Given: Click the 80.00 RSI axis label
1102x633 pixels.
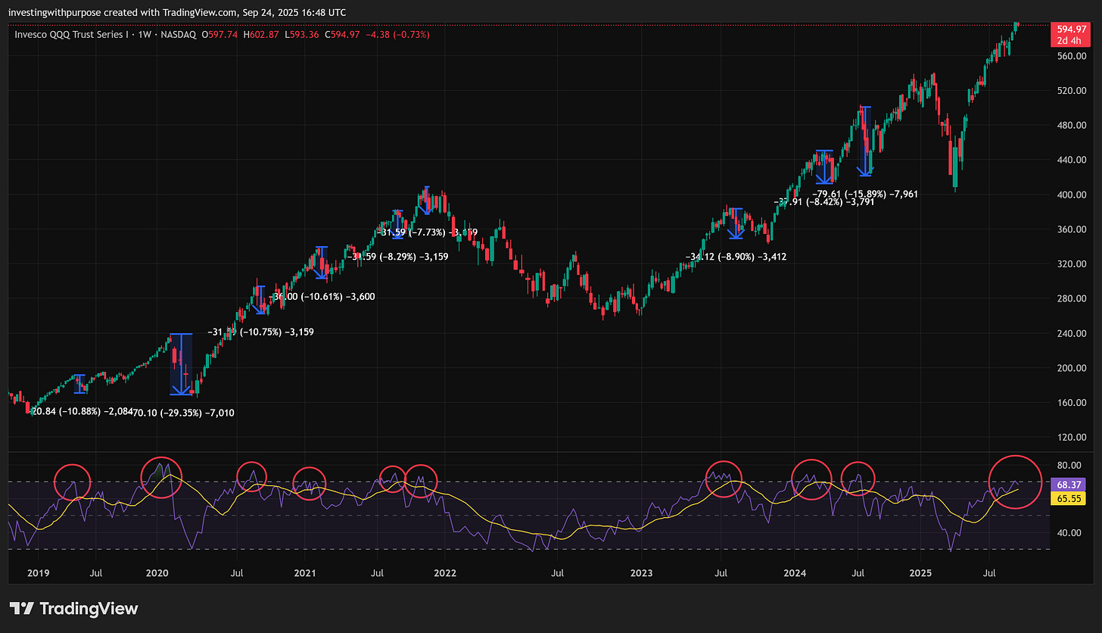Looking at the screenshot, I should point(1070,465).
